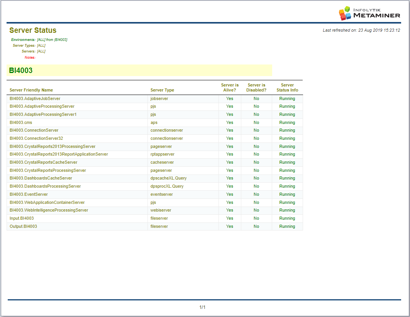Select the BI4003.ConnectionServer name cell
The height and width of the screenshot is (317, 410).
tap(34, 130)
